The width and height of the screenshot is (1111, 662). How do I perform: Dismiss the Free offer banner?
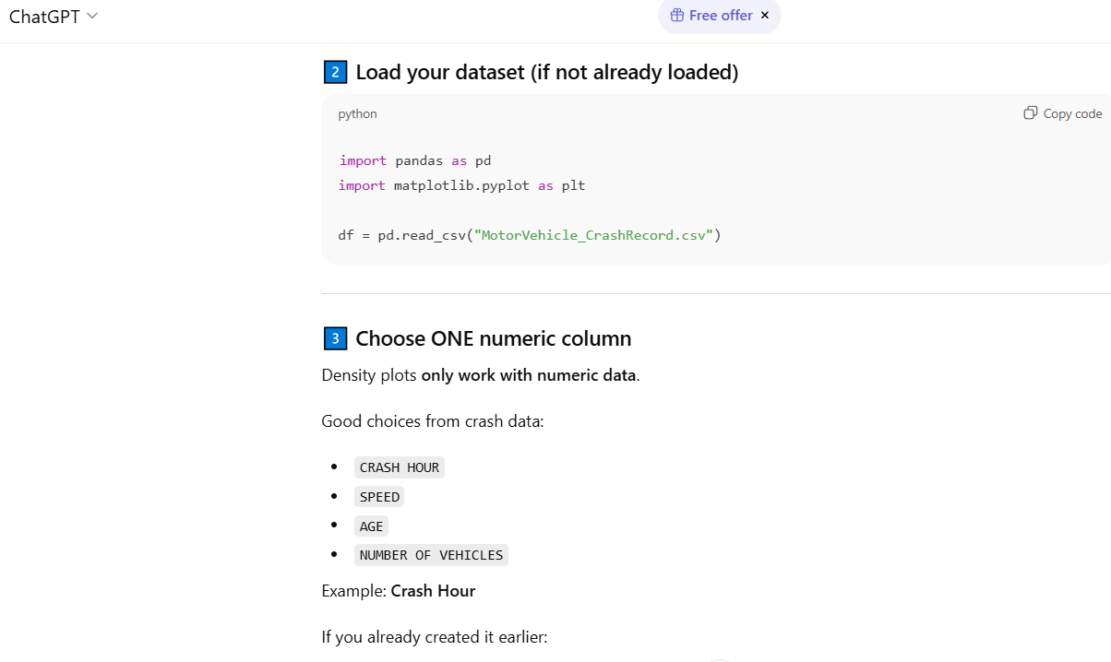765,16
